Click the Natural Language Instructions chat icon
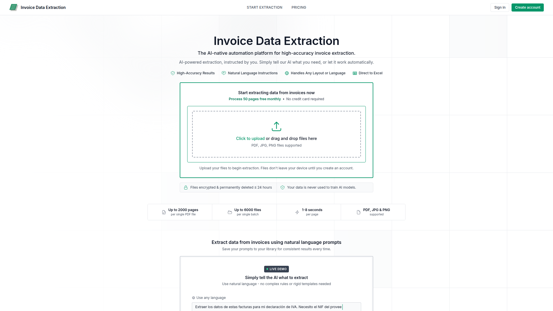The image size is (553, 311). click(224, 73)
